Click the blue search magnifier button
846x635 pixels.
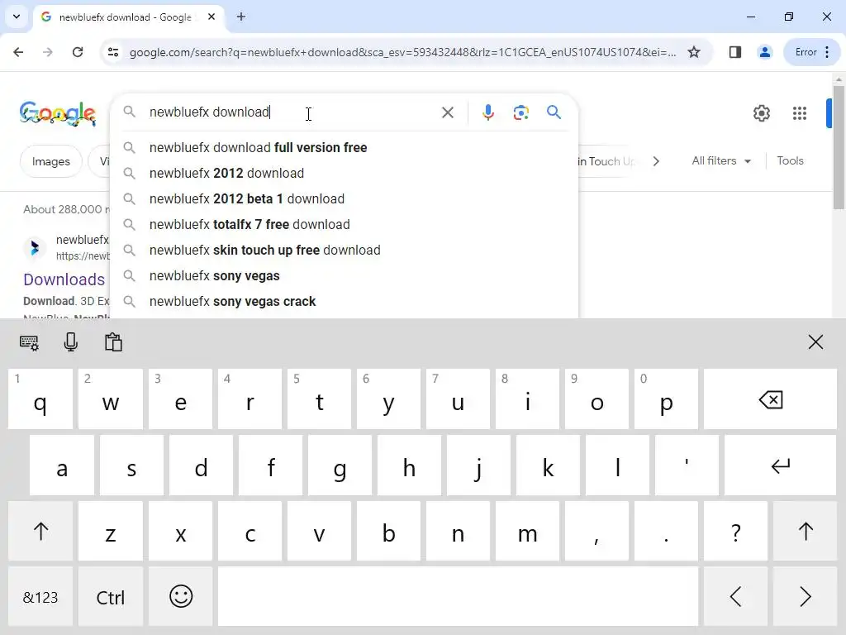[554, 112]
